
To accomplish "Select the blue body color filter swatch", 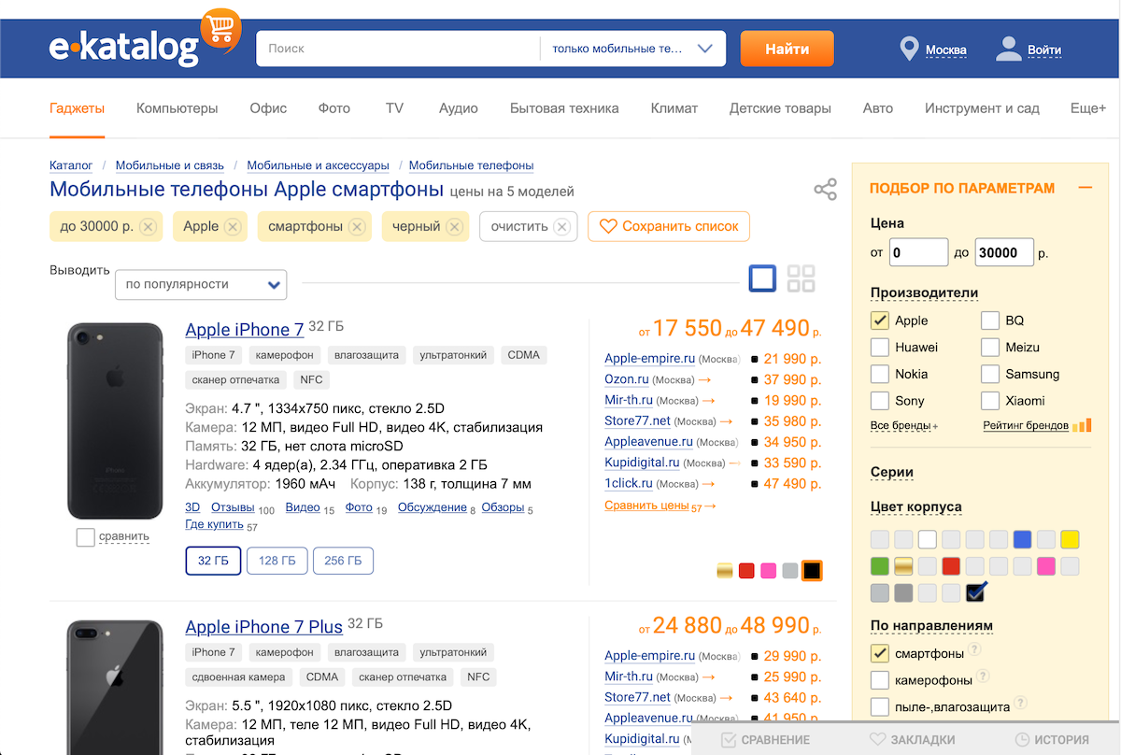I will pyautogui.click(x=1023, y=539).
